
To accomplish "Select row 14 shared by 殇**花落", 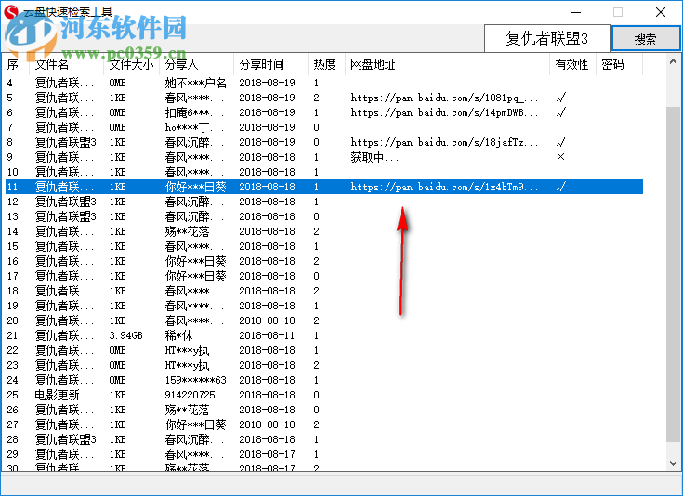I will [x=324, y=231].
